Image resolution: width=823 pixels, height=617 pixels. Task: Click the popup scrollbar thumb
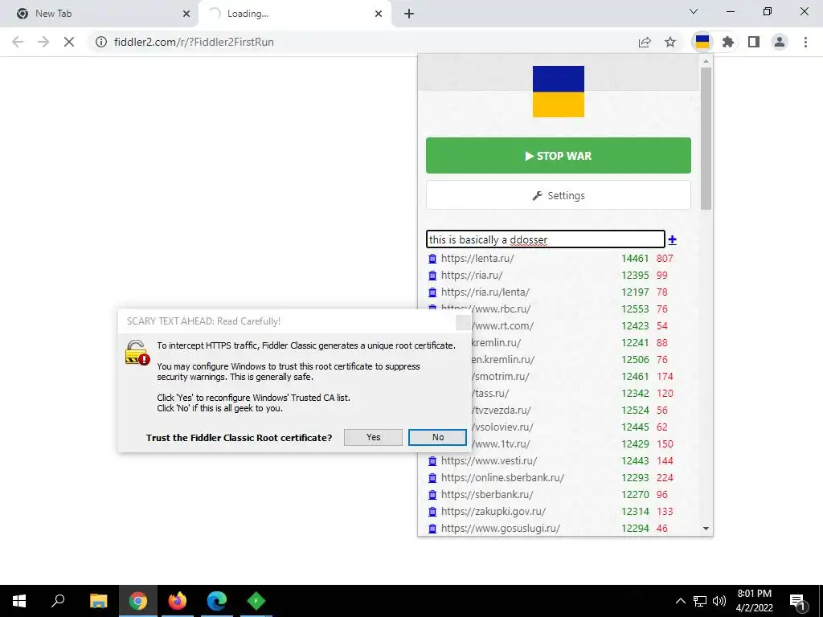706,138
